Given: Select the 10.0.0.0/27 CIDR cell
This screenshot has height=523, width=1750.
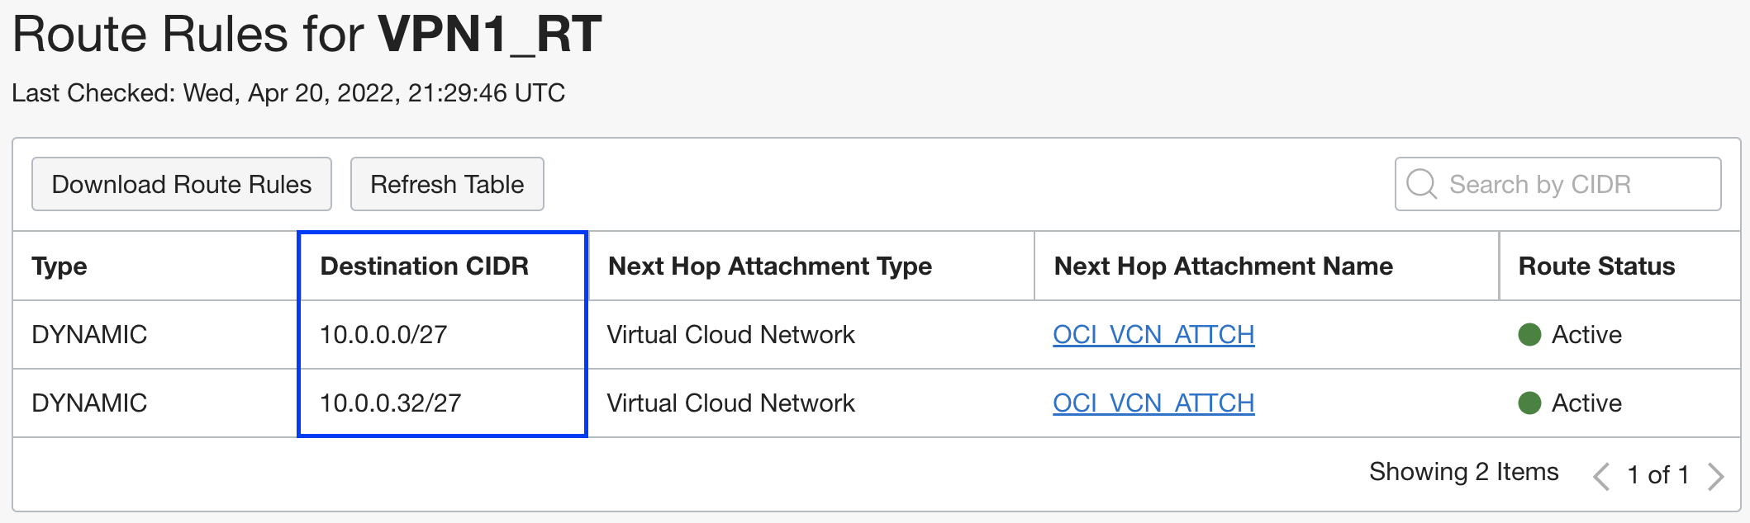Looking at the screenshot, I should pyautogui.click(x=383, y=335).
